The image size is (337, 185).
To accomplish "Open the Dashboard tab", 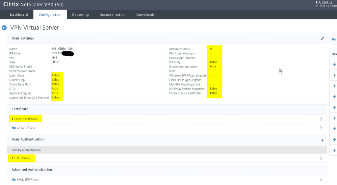I will coord(19,14).
